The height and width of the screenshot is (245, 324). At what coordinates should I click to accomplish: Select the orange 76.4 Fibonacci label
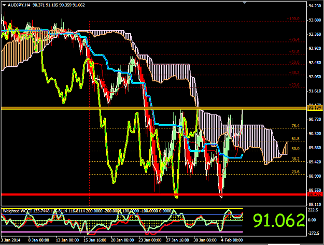pyautogui.click(x=295, y=126)
